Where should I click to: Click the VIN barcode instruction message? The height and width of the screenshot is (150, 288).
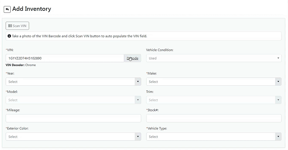point(80,36)
